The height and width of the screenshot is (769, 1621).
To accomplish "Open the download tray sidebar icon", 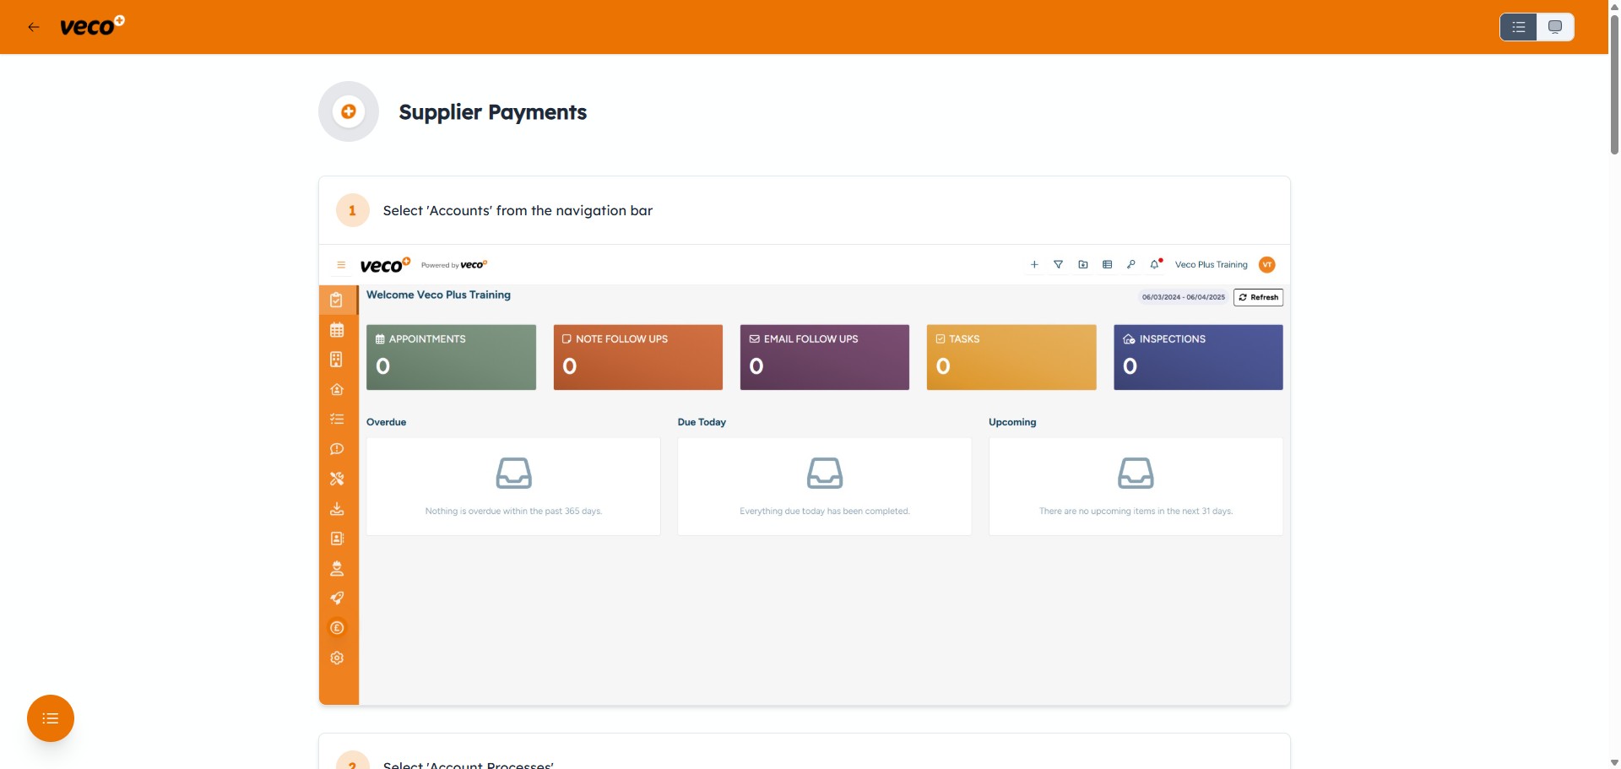I will [337, 509].
